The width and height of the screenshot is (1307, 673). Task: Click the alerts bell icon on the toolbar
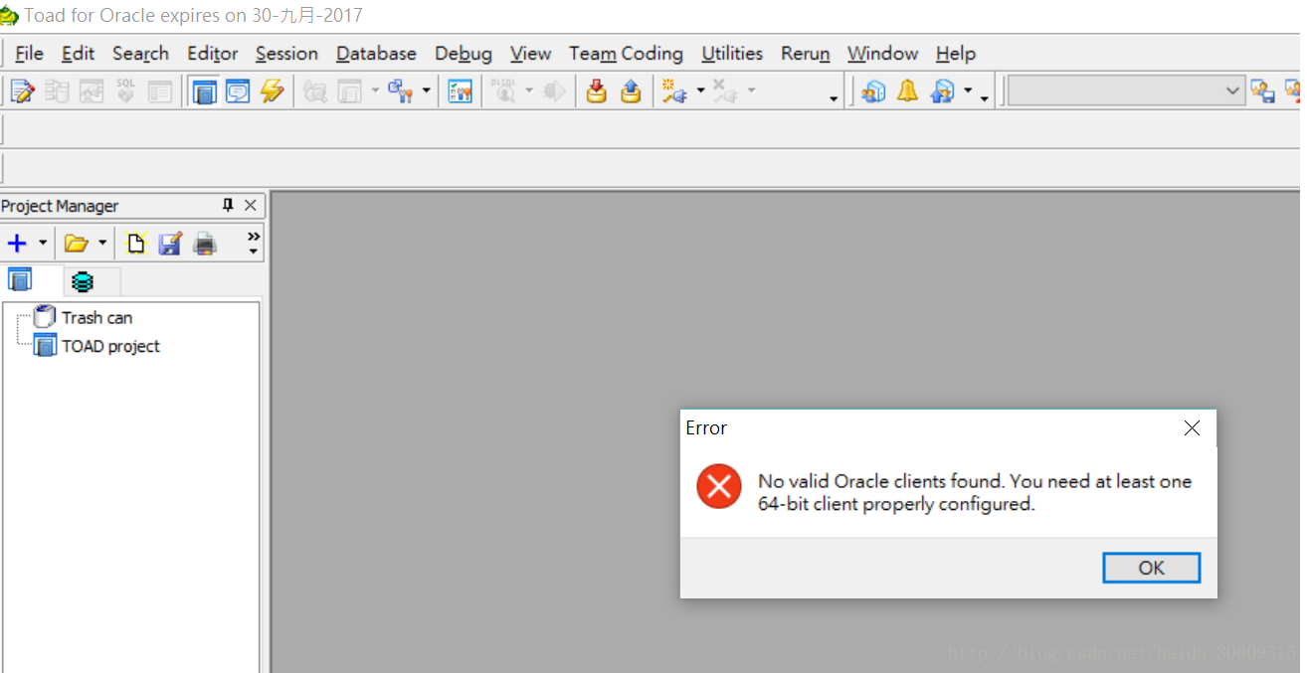[x=907, y=90]
